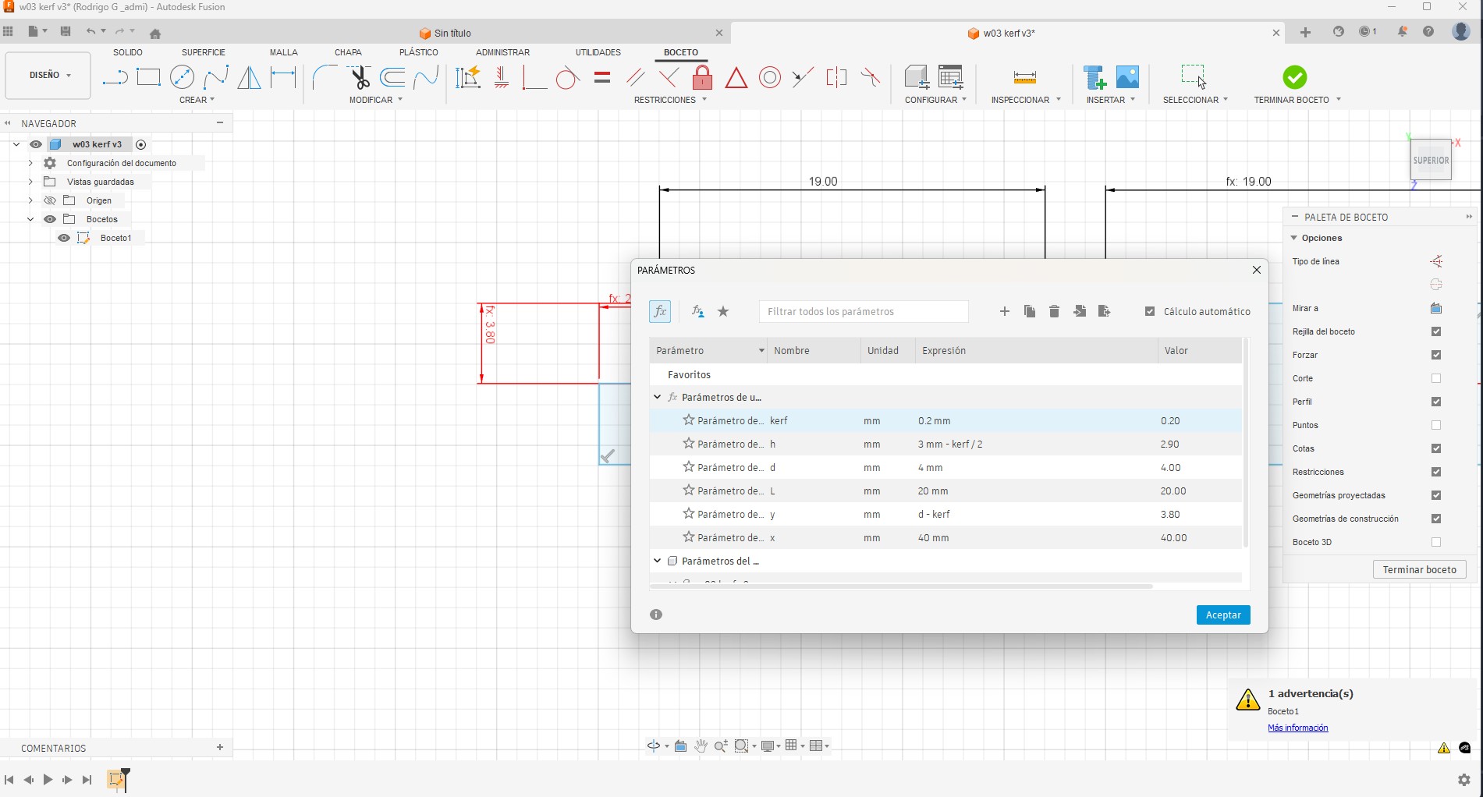Add a new user parameter with plus icon
This screenshot has width=1483, height=797.
point(1004,312)
